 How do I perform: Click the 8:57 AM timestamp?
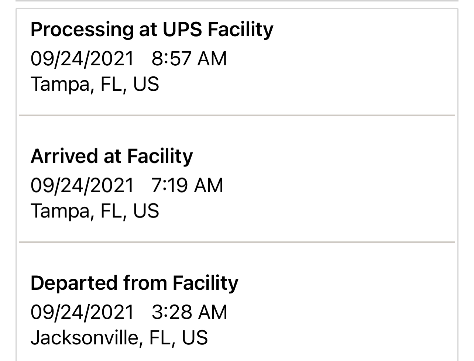coord(189,59)
